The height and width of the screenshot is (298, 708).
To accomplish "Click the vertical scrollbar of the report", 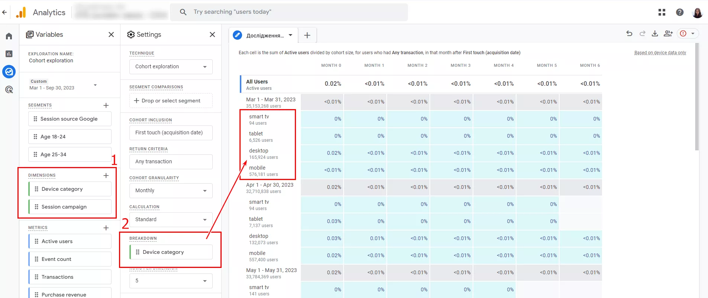I will [x=697, y=96].
